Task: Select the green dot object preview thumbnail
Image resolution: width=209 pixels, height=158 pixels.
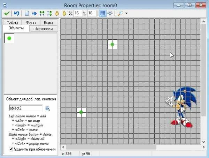Action: point(9,38)
